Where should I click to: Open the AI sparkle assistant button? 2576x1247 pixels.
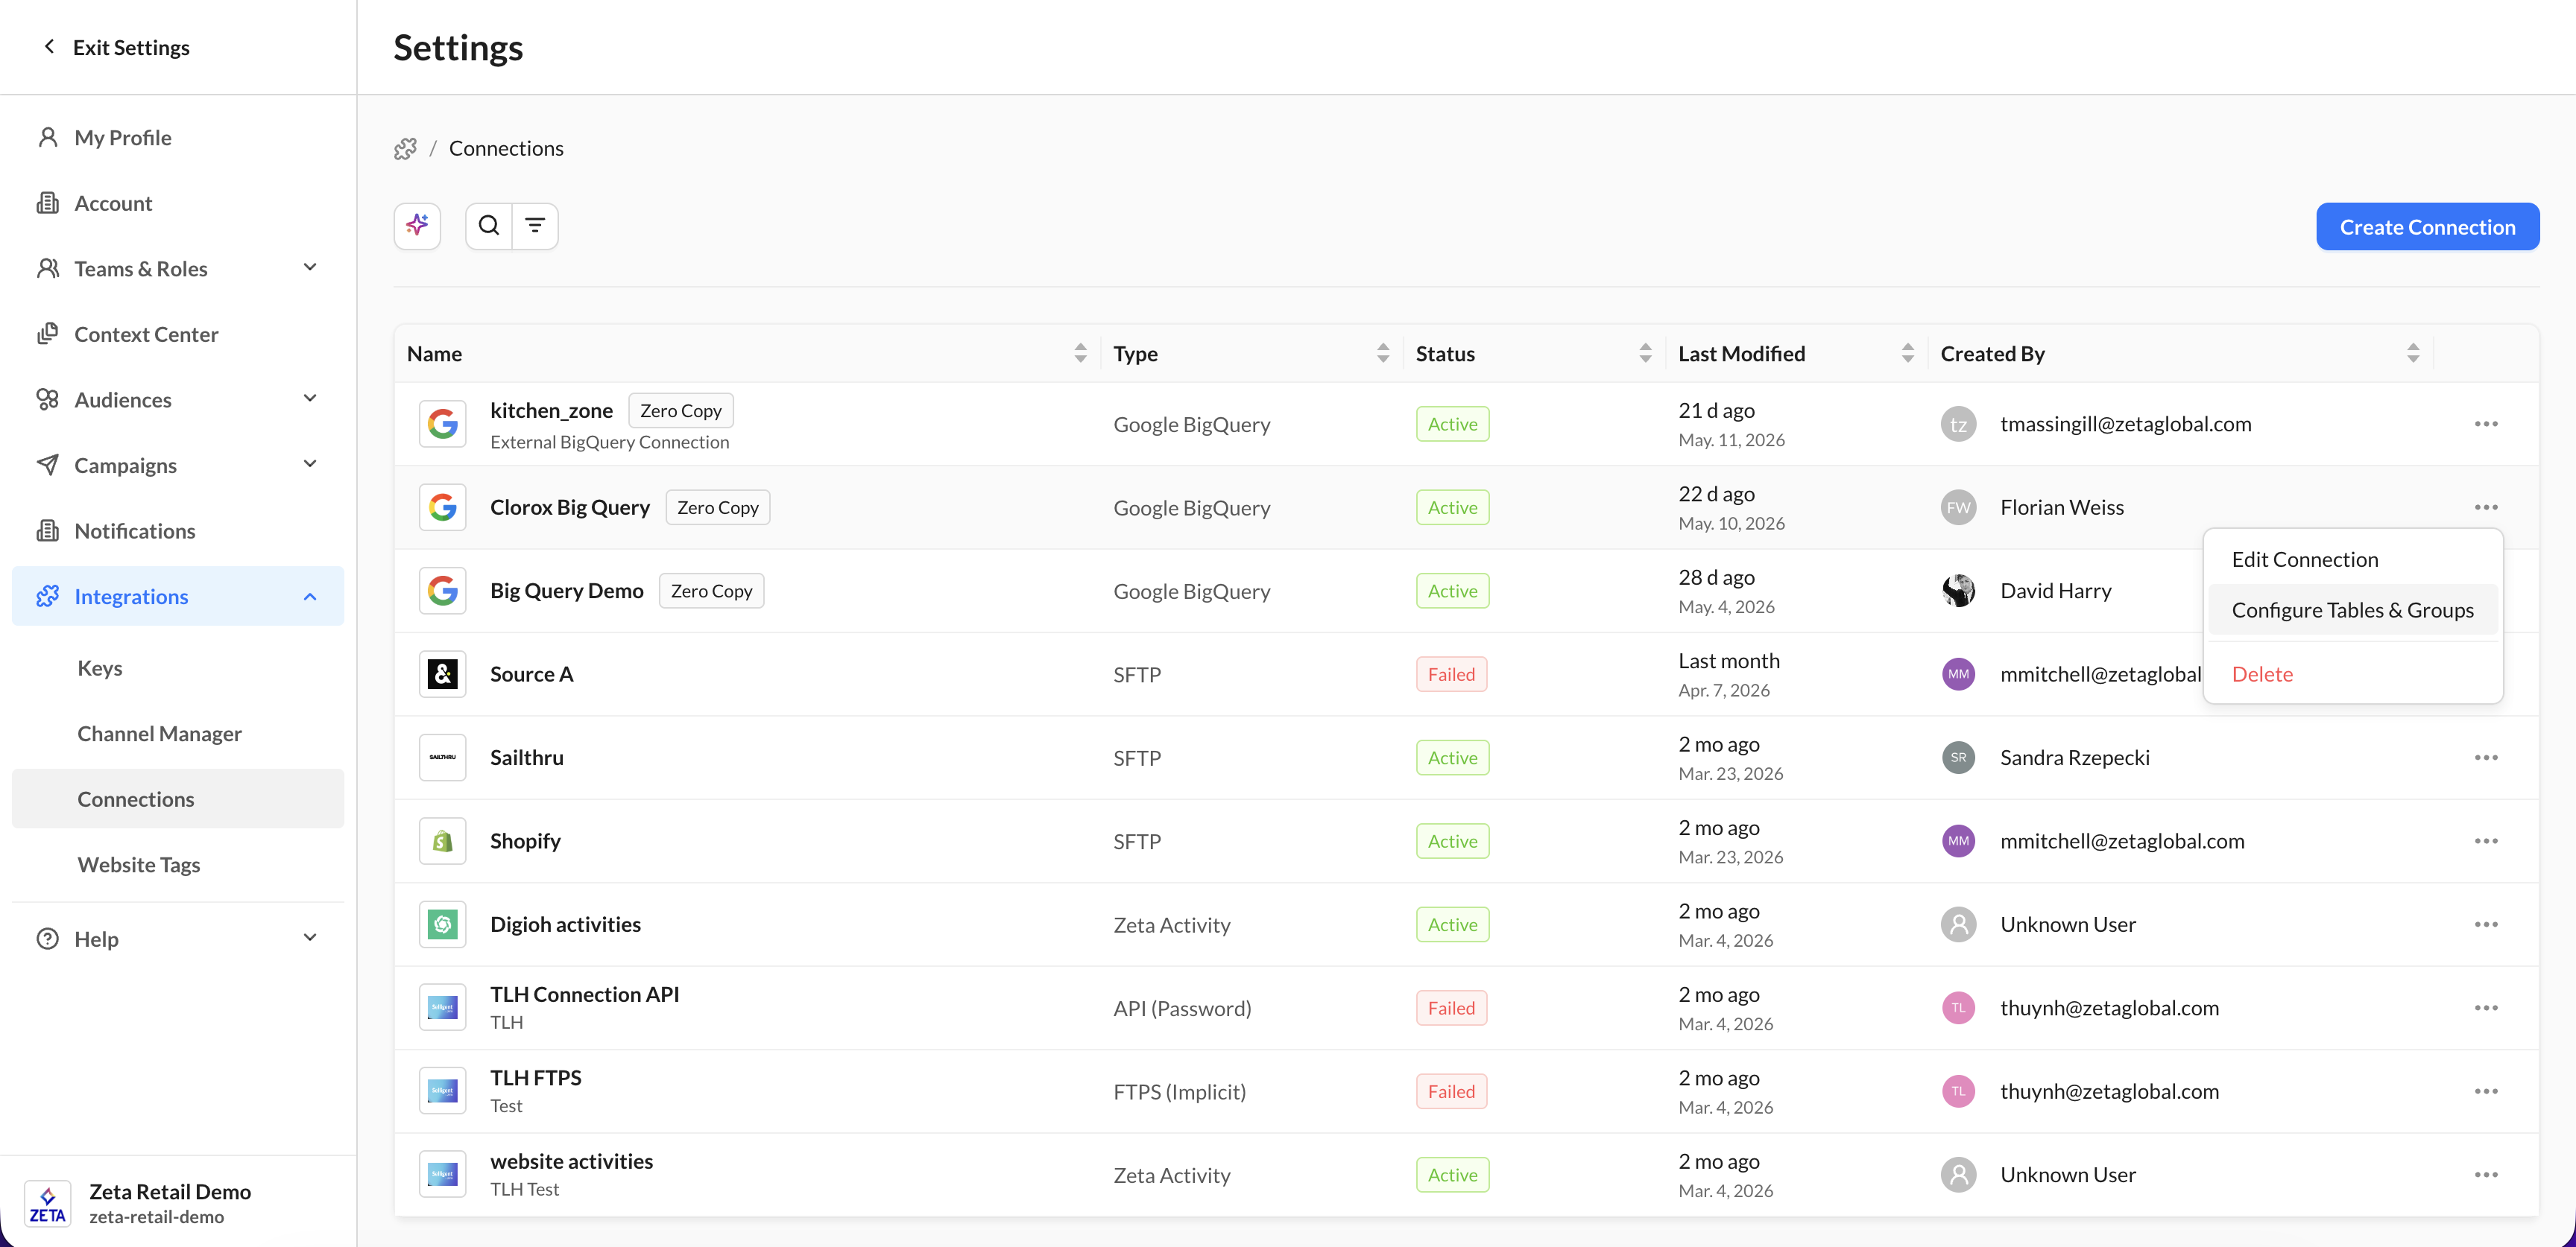(x=417, y=226)
